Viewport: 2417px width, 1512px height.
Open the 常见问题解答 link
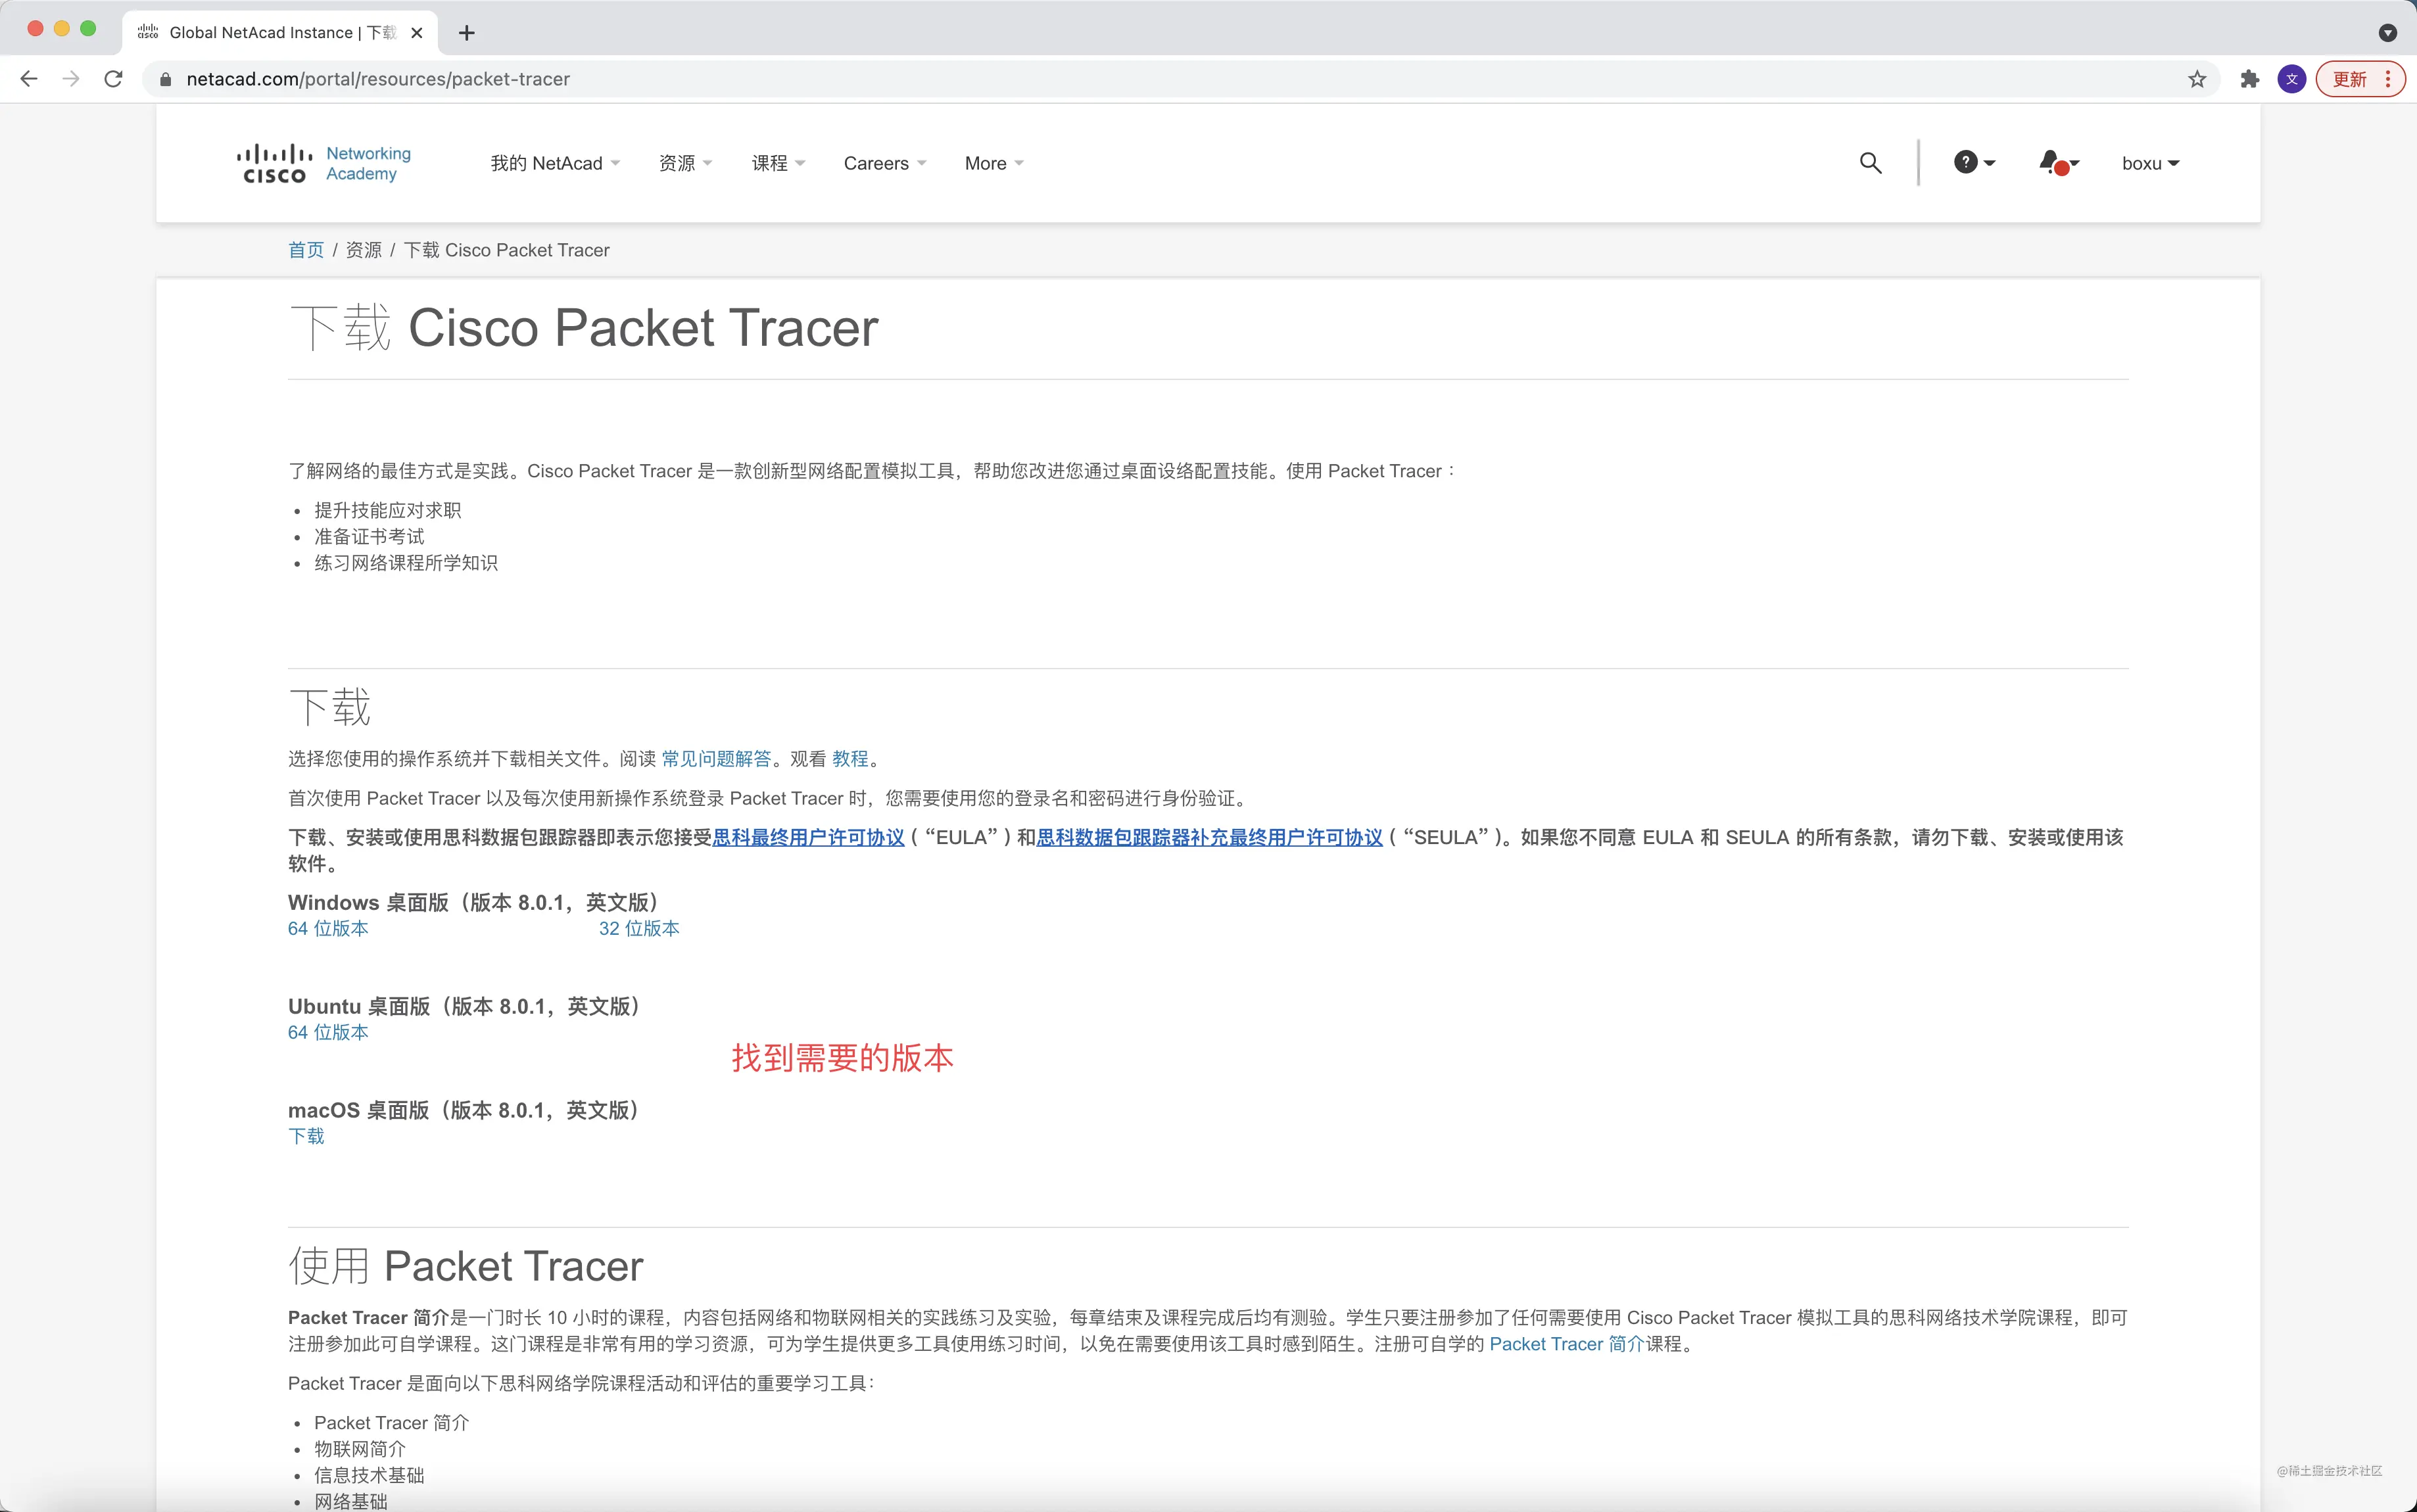[716, 759]
